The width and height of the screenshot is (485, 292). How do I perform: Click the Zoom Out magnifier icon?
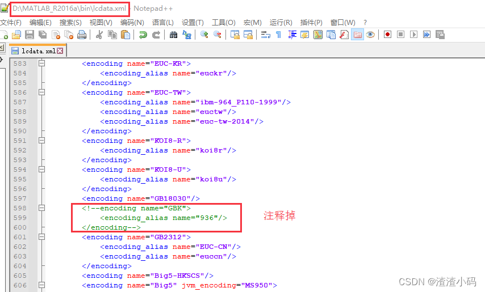coord(217,35)
